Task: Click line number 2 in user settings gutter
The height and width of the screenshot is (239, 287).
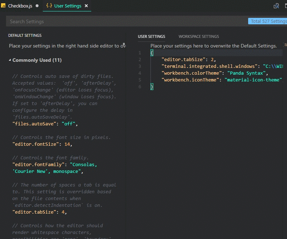Action: (x=140, y=60)
